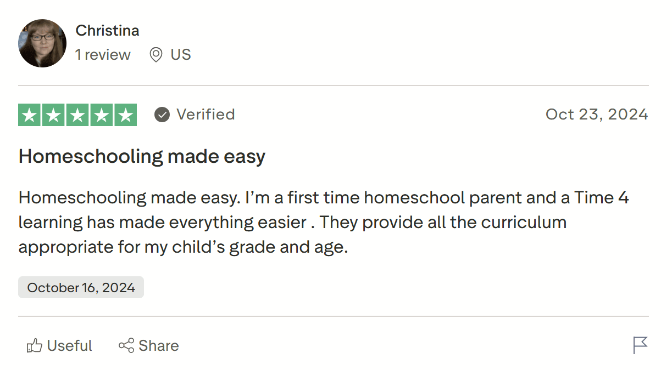Click the fifth green star in the rating
The height and width of the screenshot is (370, 672).
coord(124,115)
